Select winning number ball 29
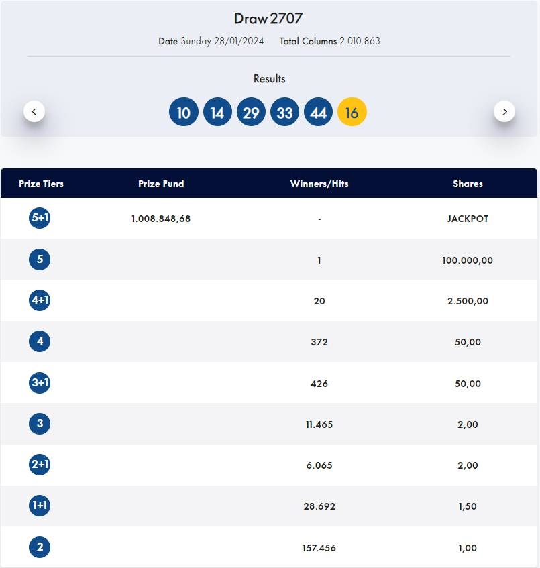540x568 pixels. point(251,112)
